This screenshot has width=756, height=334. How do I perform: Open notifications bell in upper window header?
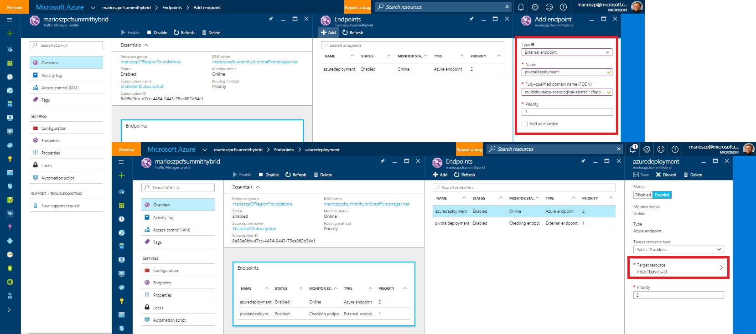coord(521,7)
